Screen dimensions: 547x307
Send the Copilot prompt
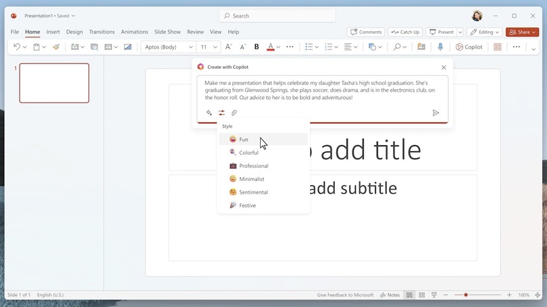click(x=436, y=113)
